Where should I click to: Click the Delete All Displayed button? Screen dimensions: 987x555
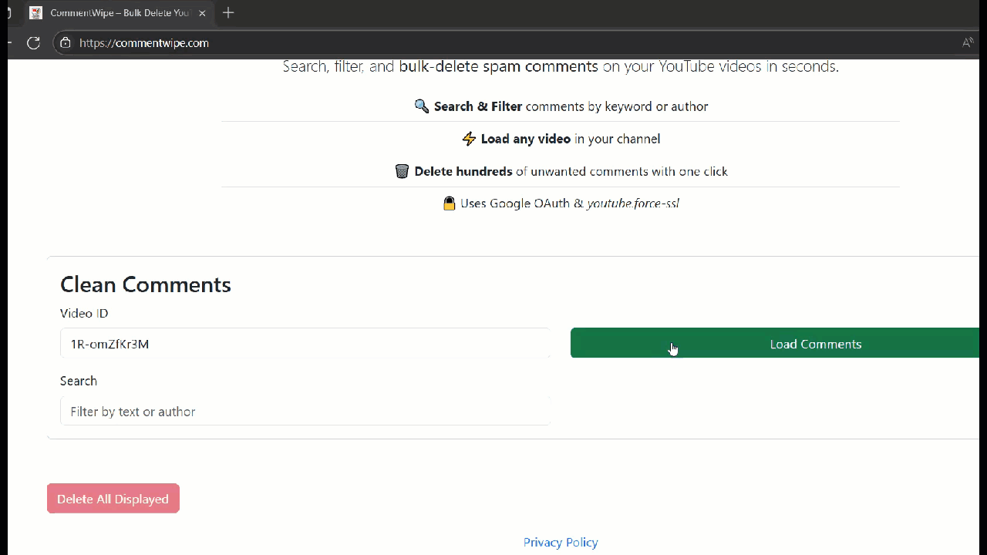pyautogui.click(x=113, y=499)
